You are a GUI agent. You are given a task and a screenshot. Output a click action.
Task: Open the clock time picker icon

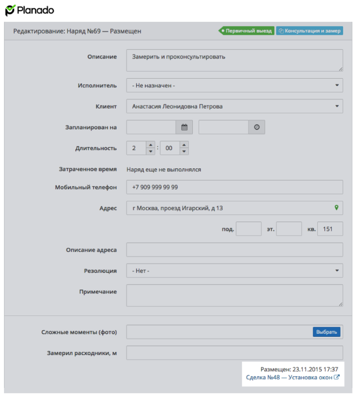[257, 127]
